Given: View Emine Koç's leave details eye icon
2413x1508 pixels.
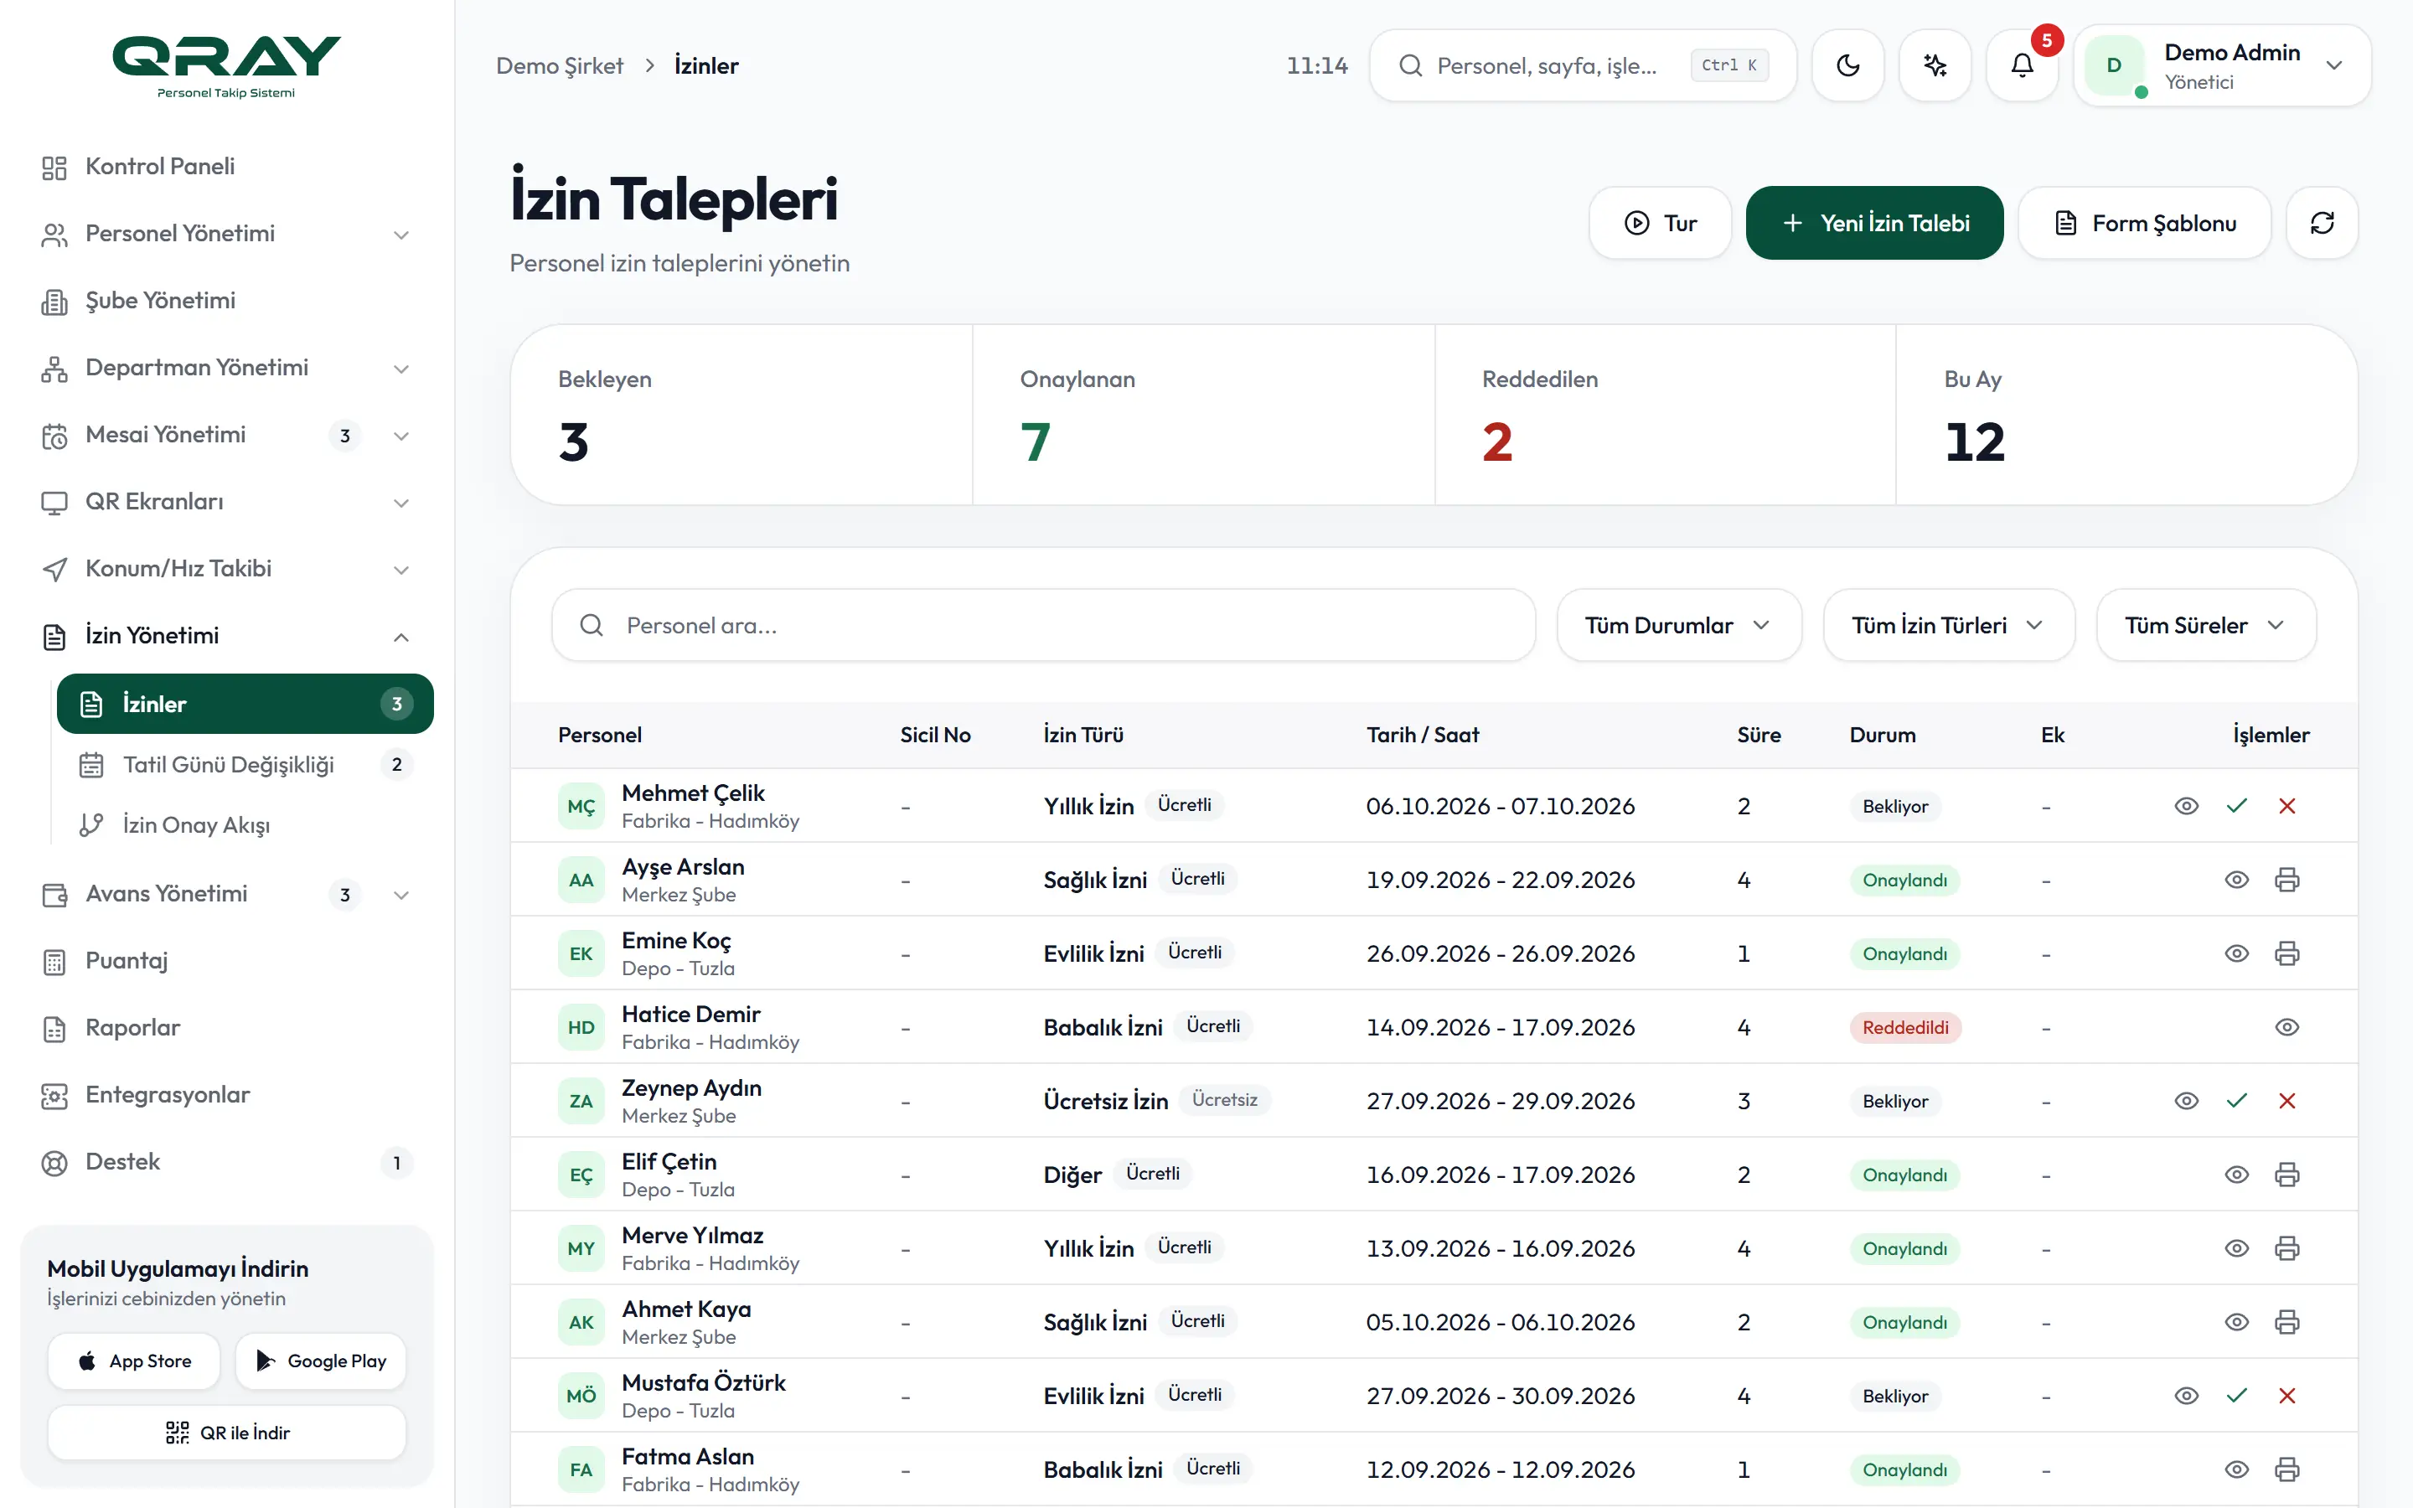Looking at the screenshot, I should click(2236, 953).
